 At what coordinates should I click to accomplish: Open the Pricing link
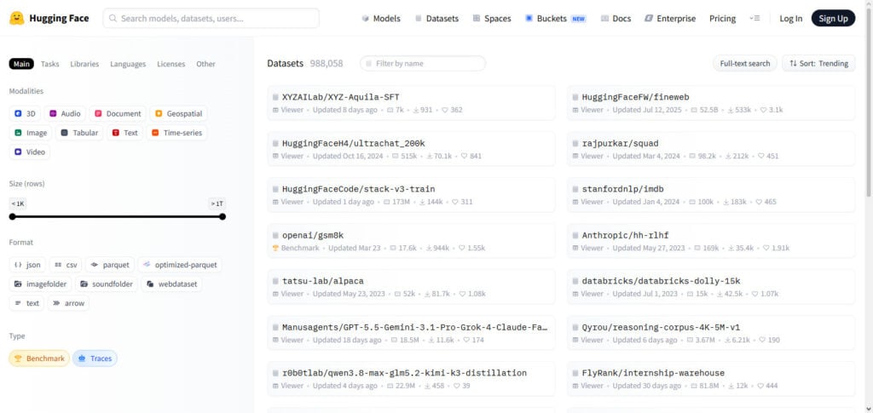click(722, 19)
